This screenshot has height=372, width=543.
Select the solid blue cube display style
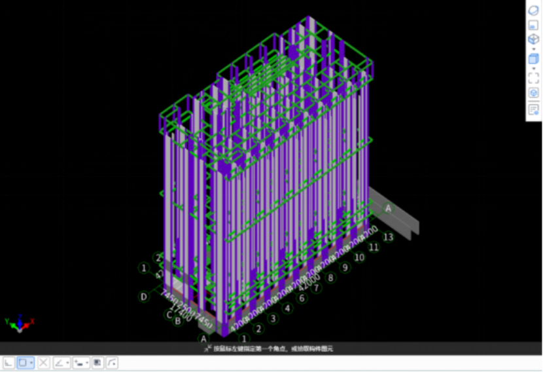pyautogui.click(x=533, y=59)
